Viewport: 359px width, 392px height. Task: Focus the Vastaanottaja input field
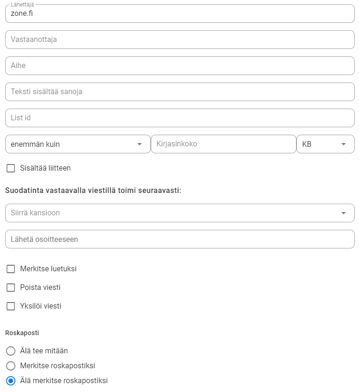[180, 40]
